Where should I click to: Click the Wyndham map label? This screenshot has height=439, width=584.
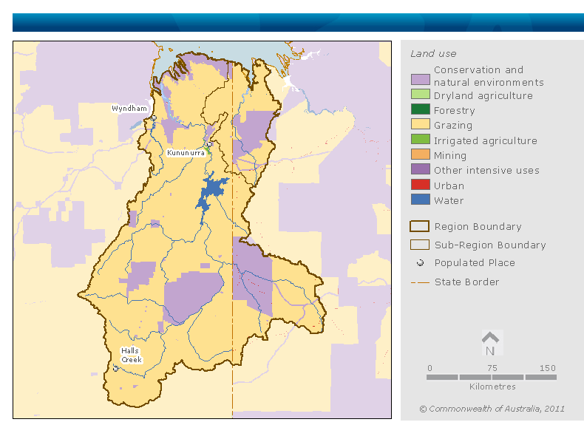click(129, 109)
